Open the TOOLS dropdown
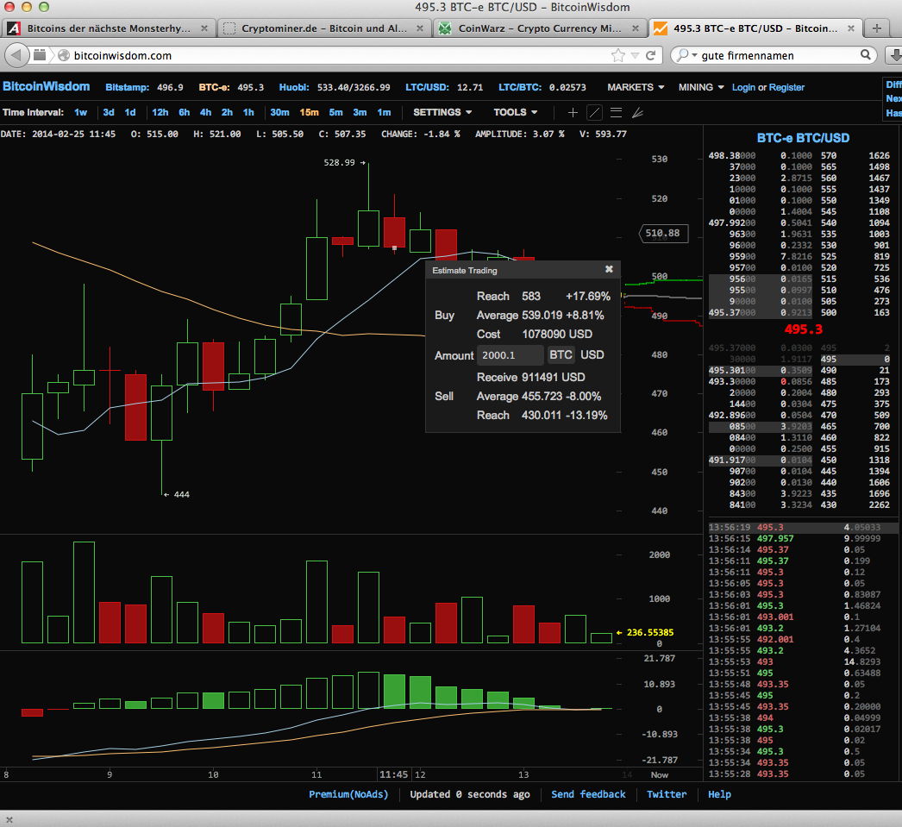902x827 pixels. point(516,112)
